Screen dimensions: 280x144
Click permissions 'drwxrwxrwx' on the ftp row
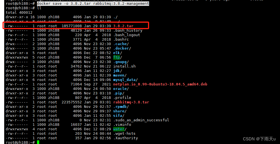[17, 57]
